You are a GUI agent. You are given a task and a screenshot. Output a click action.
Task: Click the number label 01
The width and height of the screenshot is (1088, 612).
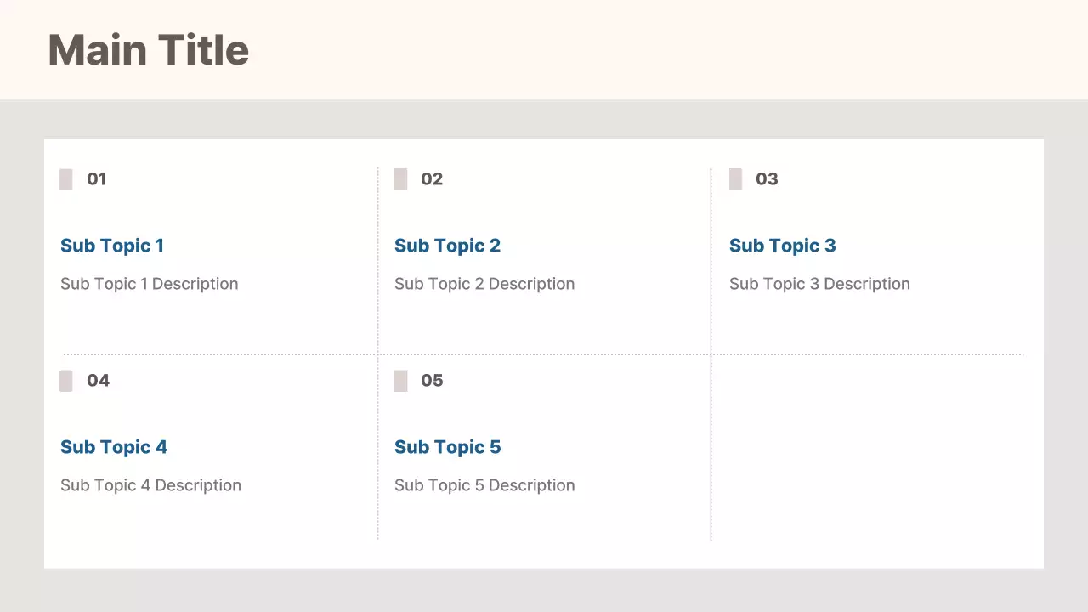[97, 179]
